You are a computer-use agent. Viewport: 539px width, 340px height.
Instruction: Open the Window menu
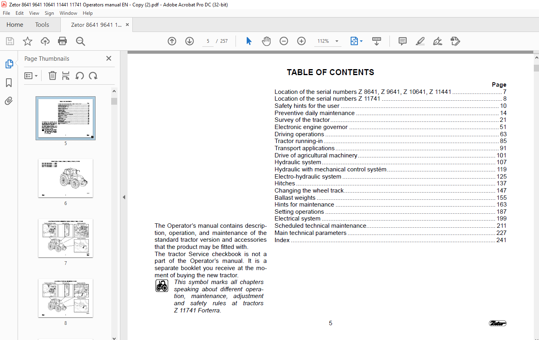(x=68, y=13)
